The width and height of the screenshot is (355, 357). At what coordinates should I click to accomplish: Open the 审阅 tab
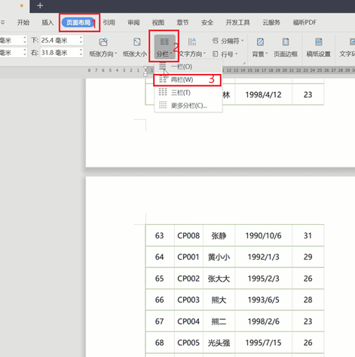coord(133,23)
